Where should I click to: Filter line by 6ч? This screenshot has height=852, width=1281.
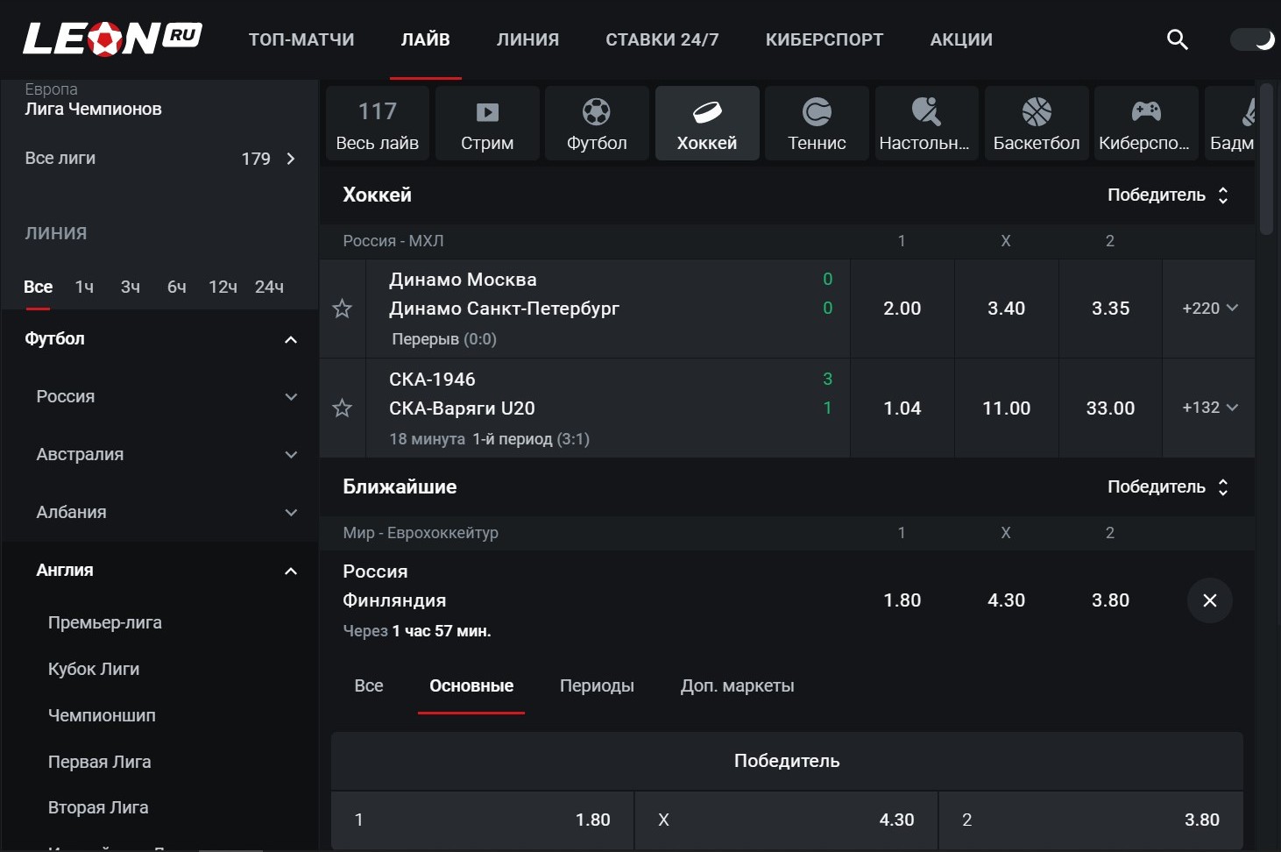point(177,287)
